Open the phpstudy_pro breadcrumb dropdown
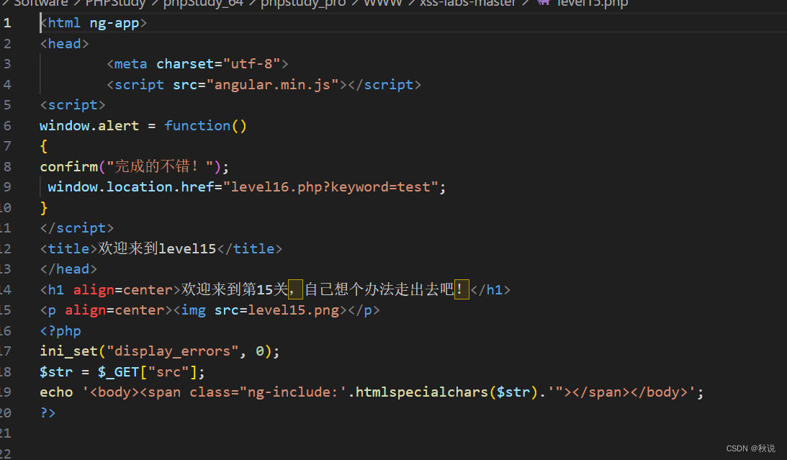This screenshot has height=460, width=787. [x=303, y=4]
